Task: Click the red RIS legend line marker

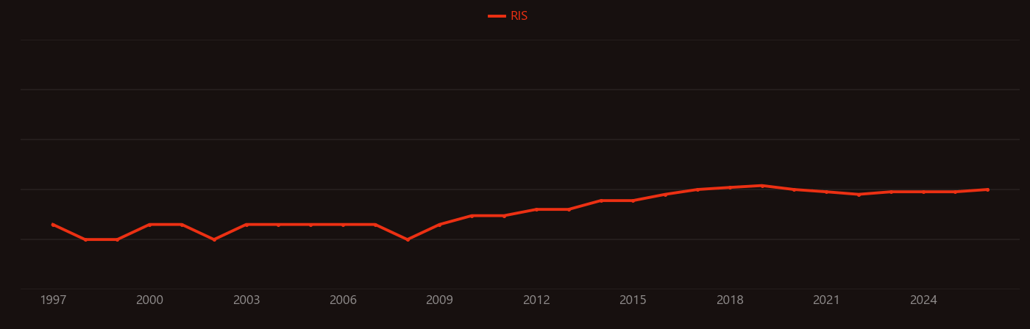Action: click(497, 16)
